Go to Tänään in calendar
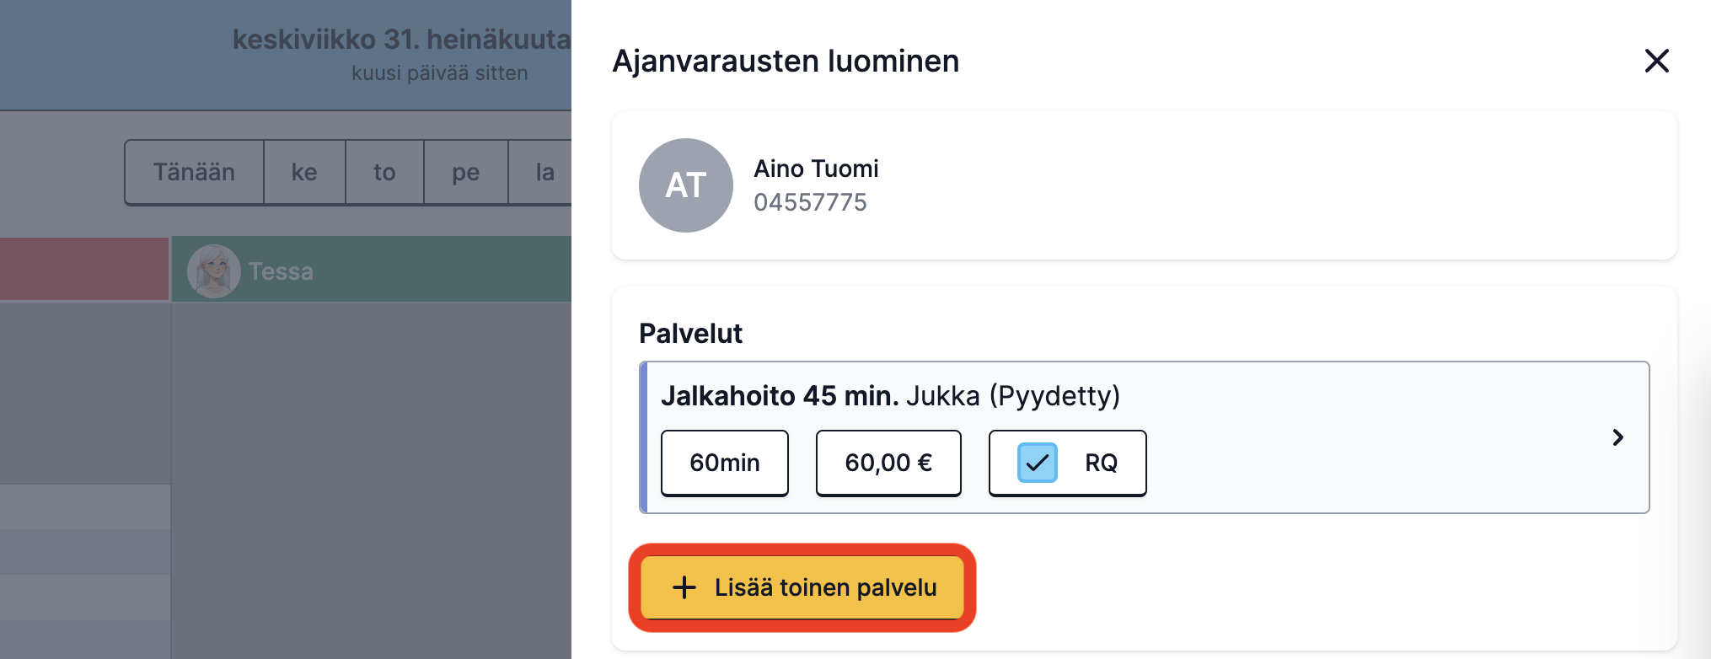 pos(194,172)
